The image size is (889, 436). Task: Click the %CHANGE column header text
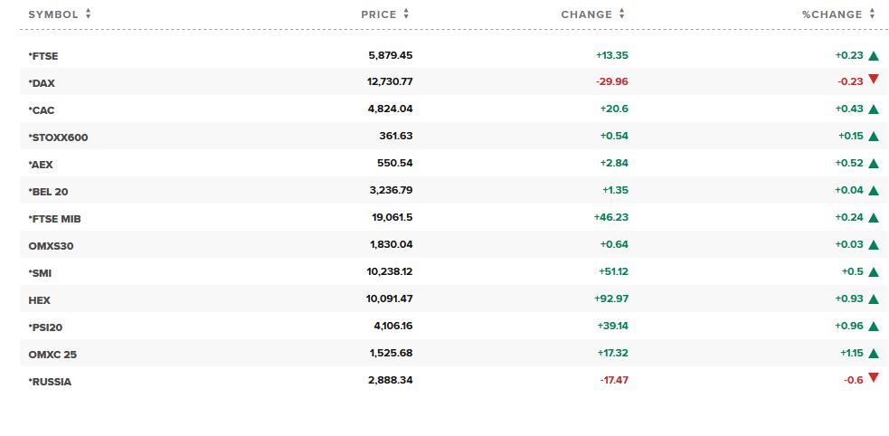click(832, 14)
